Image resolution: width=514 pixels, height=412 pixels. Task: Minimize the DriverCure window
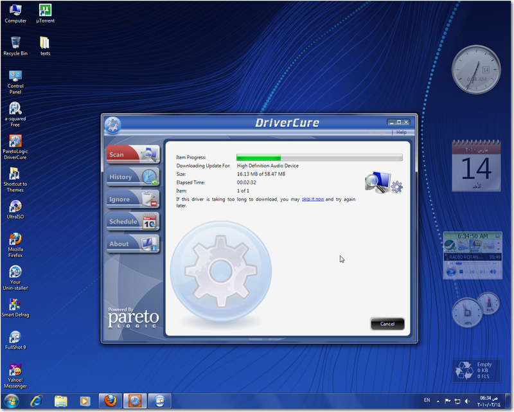(391, 122)
